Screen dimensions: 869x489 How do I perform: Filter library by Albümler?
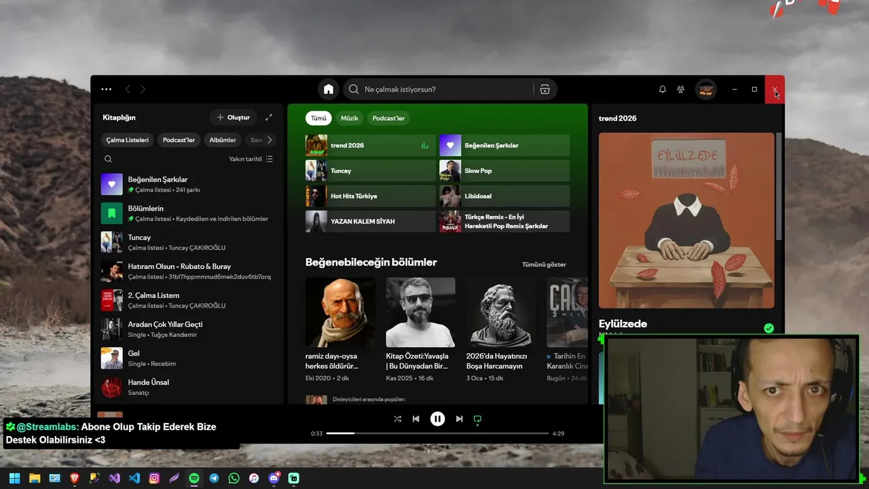pyautogui.click(x=223, y=140)
